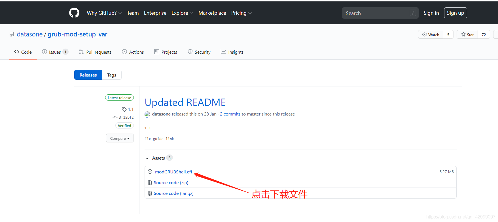Click the stargazers count 72
This screenshot has width=498, height=222.
[484, 34]
